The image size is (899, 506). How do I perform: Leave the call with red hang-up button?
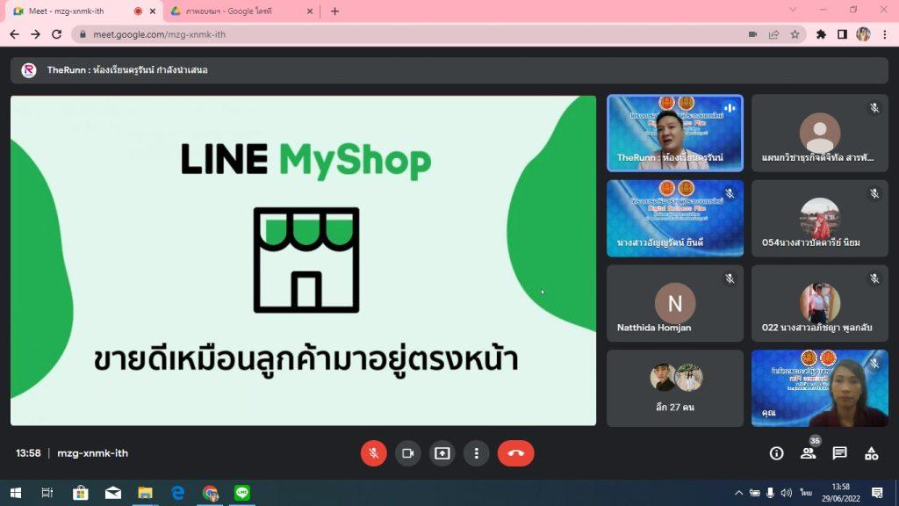tap(515, 453)
